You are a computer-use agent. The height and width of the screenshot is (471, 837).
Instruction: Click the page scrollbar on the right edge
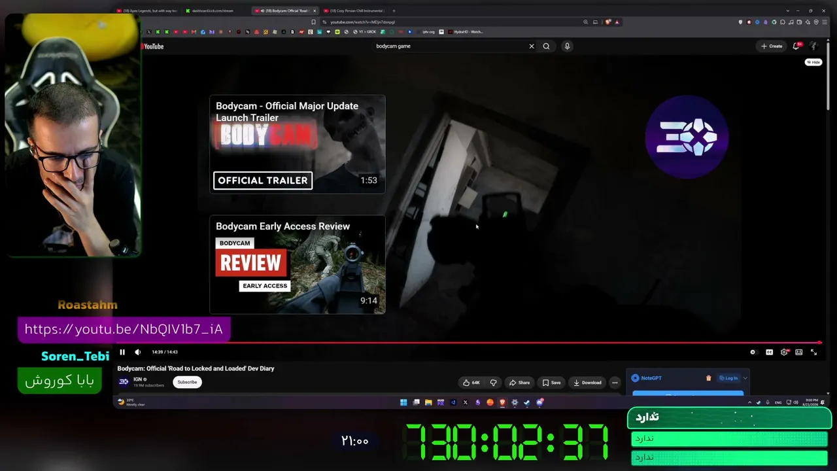click(828, 77)
